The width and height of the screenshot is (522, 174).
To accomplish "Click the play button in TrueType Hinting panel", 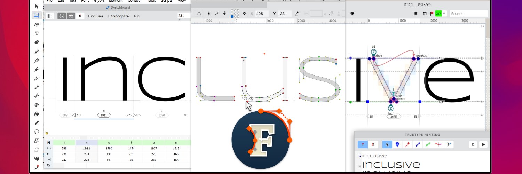I will coord(483,144).
